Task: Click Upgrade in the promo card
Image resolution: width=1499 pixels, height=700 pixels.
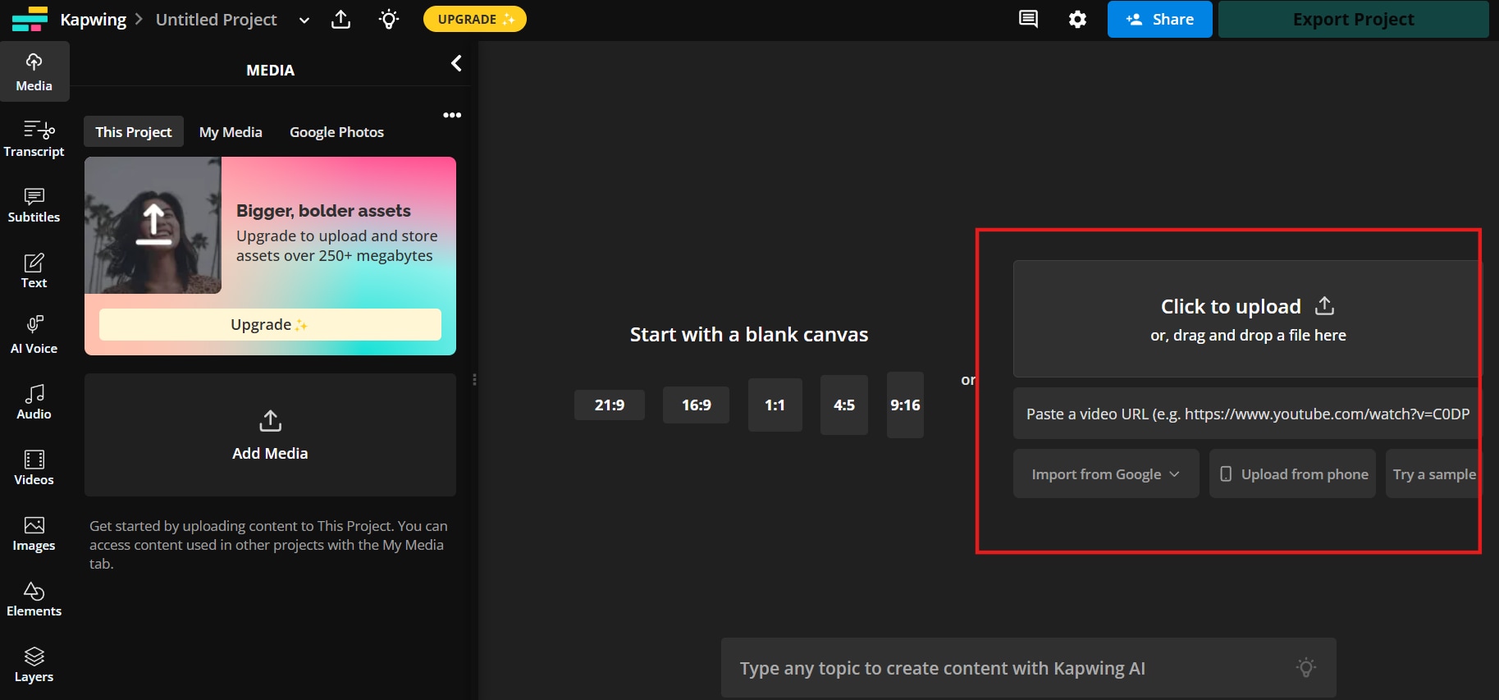Action: pyautogui.click(x=270, y=324)
